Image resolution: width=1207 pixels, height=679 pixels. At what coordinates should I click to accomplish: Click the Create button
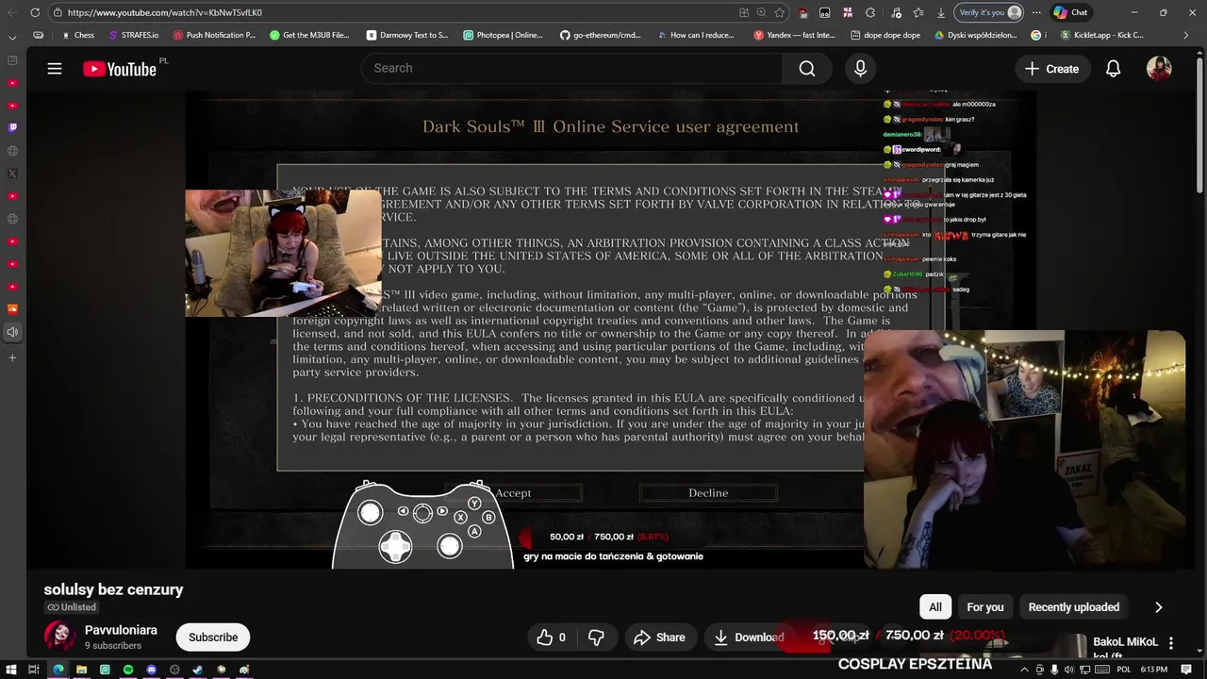[x=1051, y=69]
